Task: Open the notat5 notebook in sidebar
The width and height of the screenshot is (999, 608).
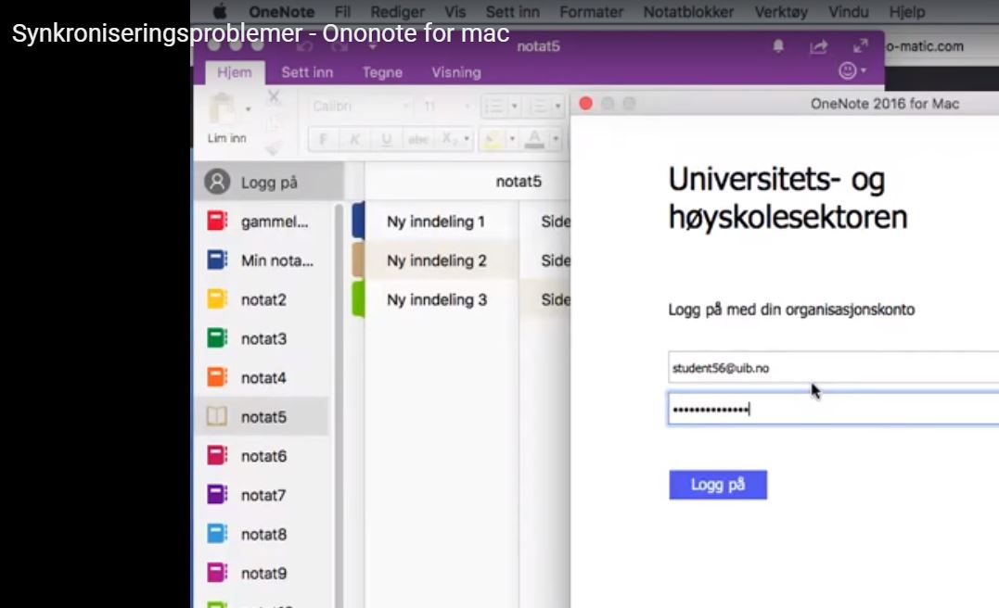Action: tap(263, 417)
